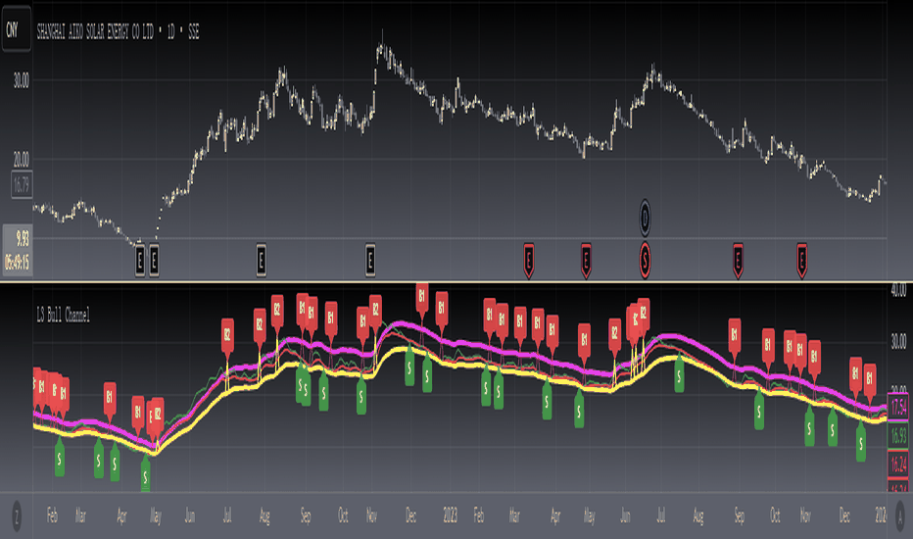This screenshot has width=913, height=539.
Task: Click the magenta 17.54 price label
Action: point(898,408)
